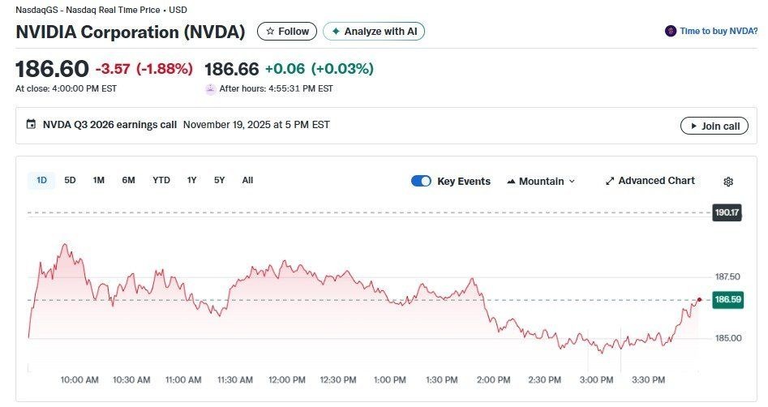Viewport: 768px width, 407px height.
Task: Click the Mountain chart type icon
Action: (511, 182)
